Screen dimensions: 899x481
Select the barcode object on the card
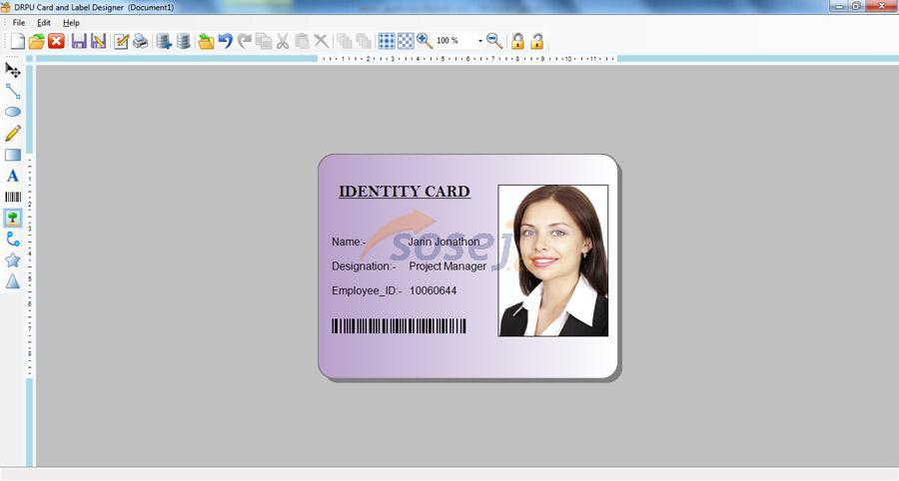tap(399, 326)
